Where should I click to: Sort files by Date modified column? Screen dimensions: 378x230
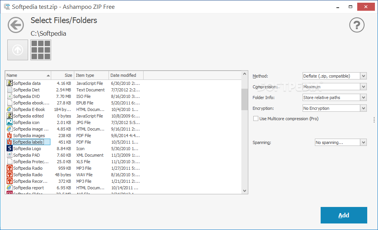click(x=126, y=75)
